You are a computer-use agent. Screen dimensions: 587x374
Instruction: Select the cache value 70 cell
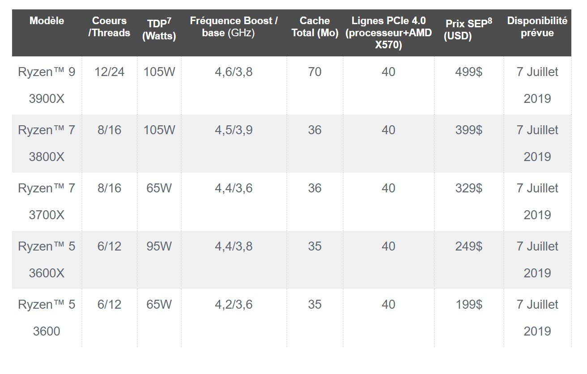coord(315,72)
